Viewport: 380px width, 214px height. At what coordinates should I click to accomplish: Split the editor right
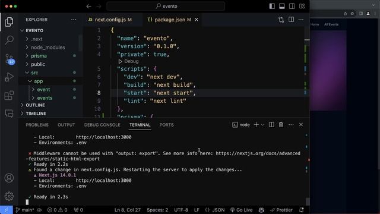(291, 20)
